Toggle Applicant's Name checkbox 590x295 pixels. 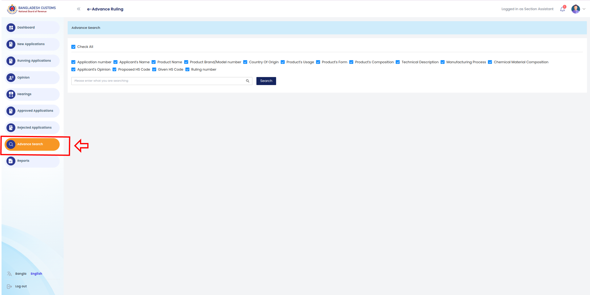[116, 62]
